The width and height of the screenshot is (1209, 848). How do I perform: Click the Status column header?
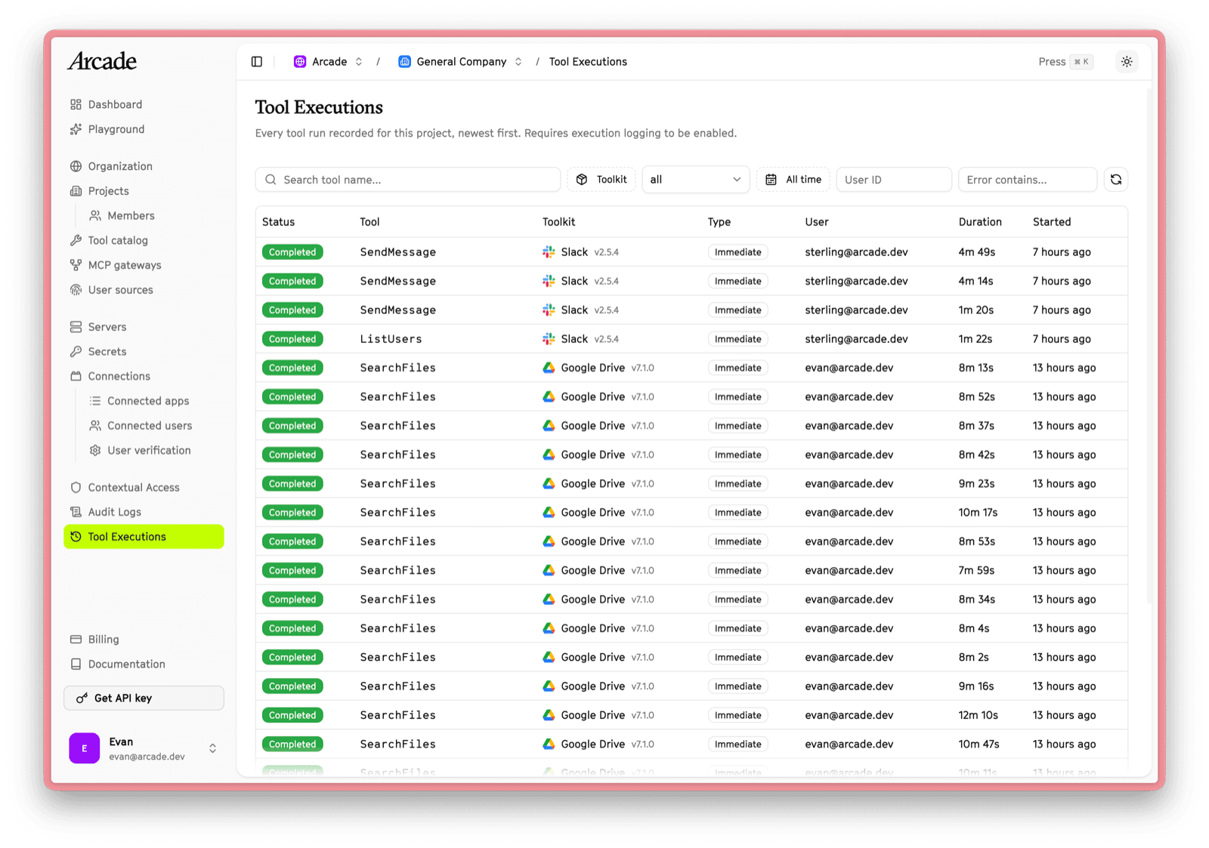[x=278, y=222]
